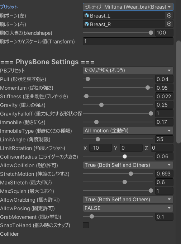The image size is (181, 244).
Task: Adjust the MaxStretch slider
Action: click(x=118, y=182)
